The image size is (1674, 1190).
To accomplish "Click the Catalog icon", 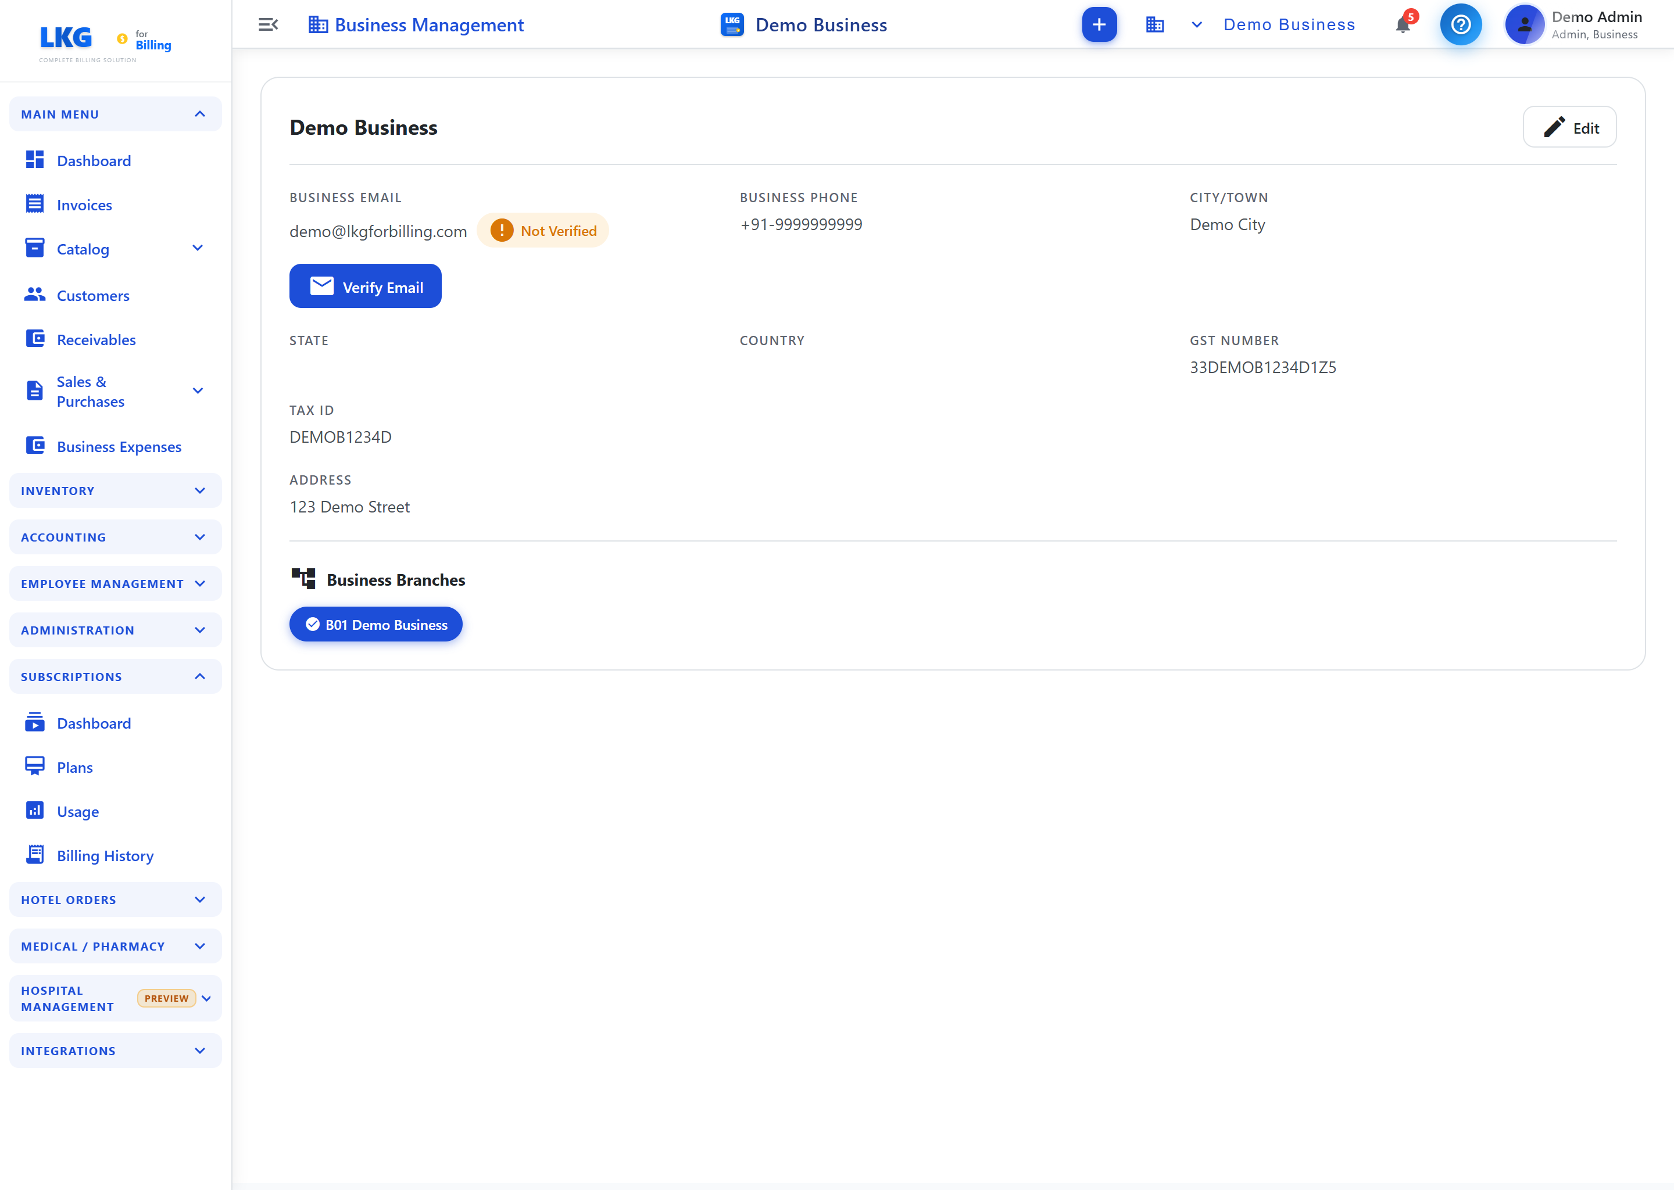I will coord(34,249).
